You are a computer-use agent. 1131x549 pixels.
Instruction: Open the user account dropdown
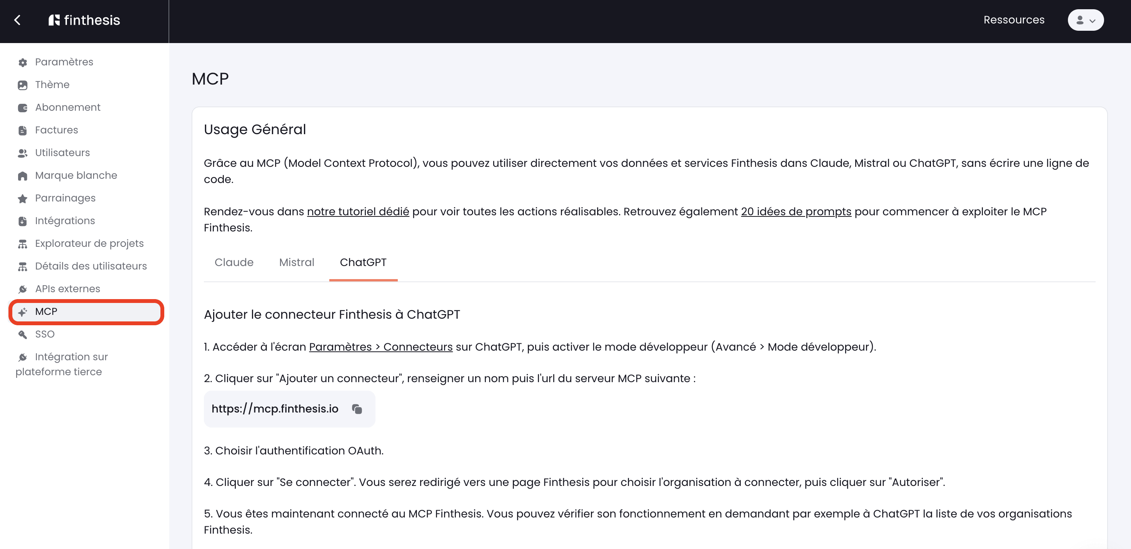[x=1085, y=20]
